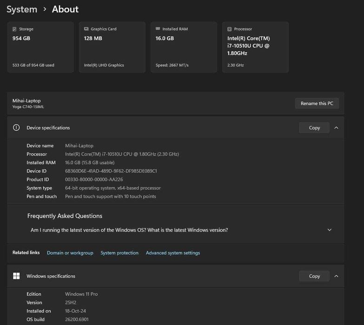Open the Domain or workgroup link

70,253
